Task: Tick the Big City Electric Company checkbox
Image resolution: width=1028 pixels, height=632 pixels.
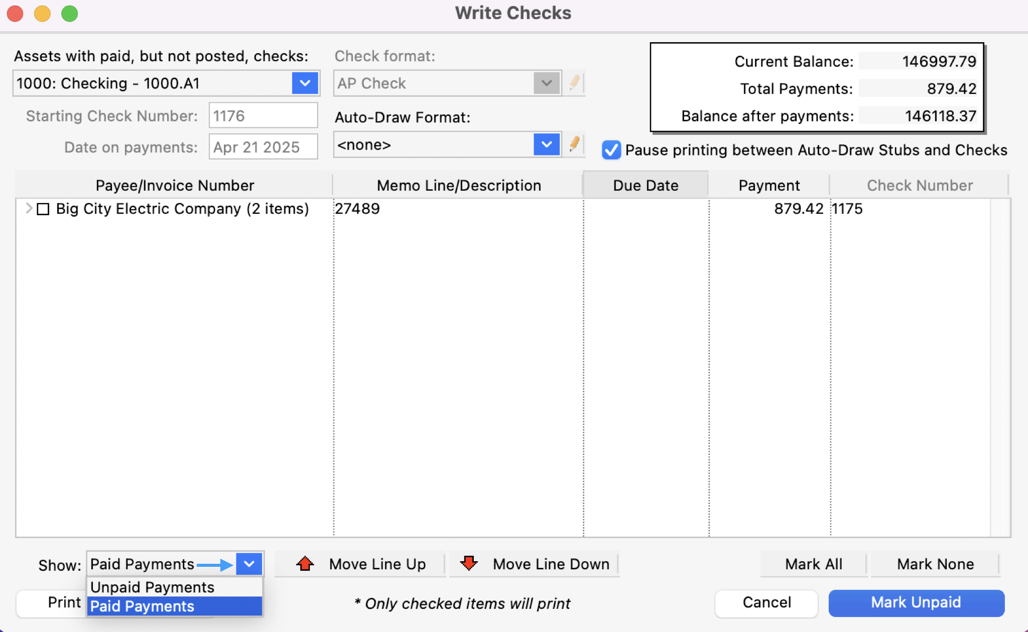Action: click(x=44, y=209)
